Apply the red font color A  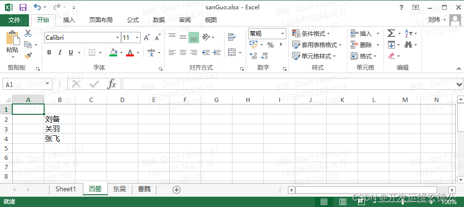[129, 52]
